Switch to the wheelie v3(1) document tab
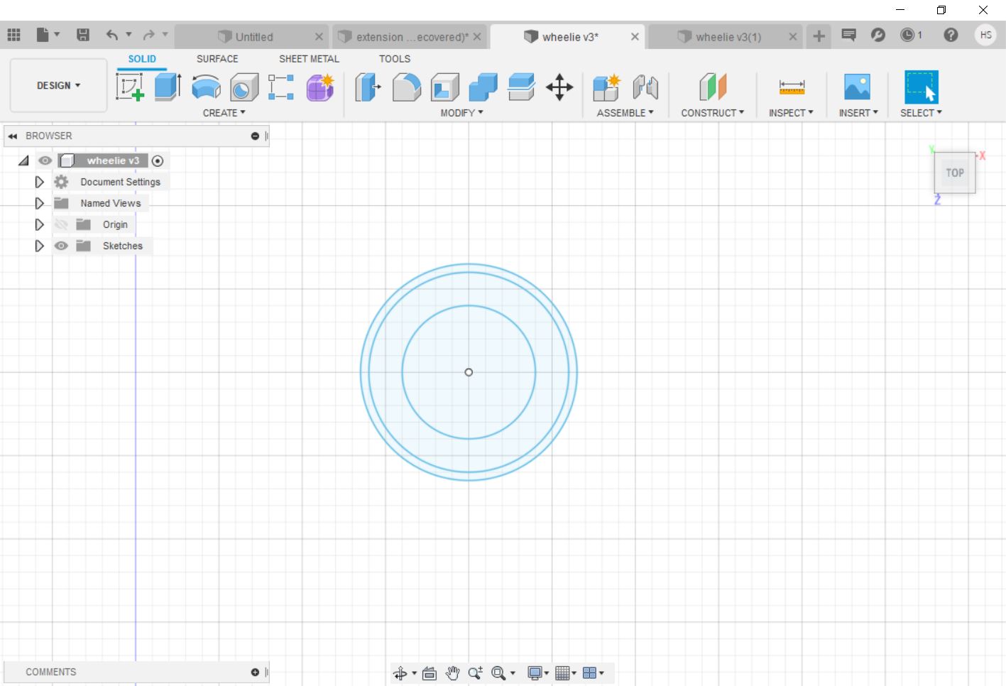1006x686 pixels. tap(725, 37)
